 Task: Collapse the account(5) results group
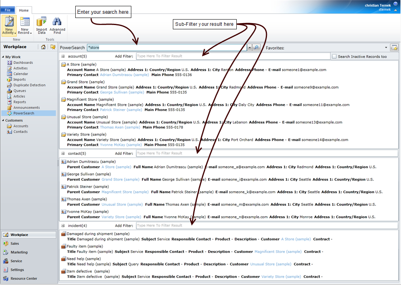63,56
